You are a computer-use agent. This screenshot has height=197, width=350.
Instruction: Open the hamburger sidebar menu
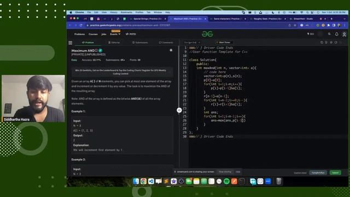coord(71,43)
